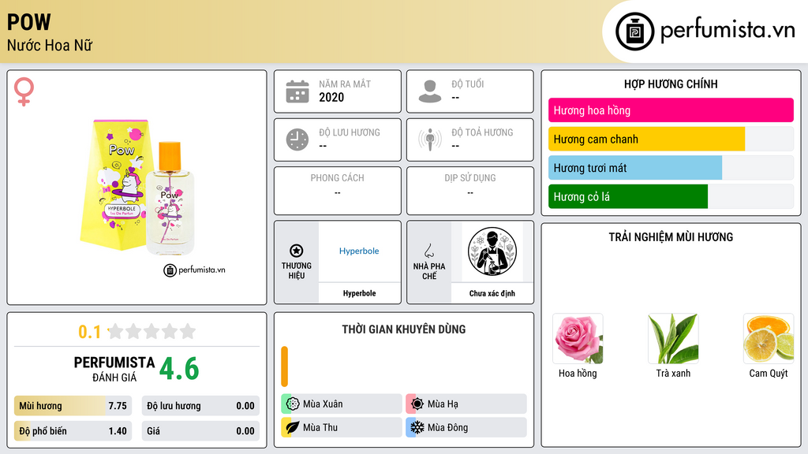Click the Perfumista đánh giá label
Screen dimensions: 808x454
(x=114, y=369)
